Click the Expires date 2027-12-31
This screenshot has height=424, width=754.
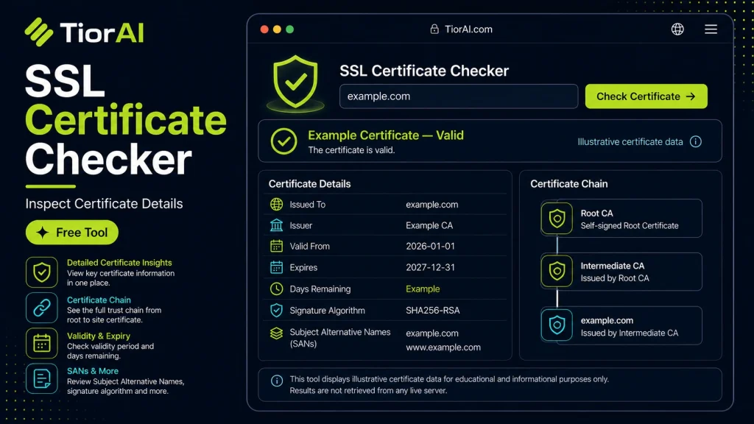[x=430, y=267]
